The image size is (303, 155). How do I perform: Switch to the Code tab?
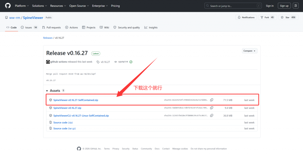[x=12, y=27]
